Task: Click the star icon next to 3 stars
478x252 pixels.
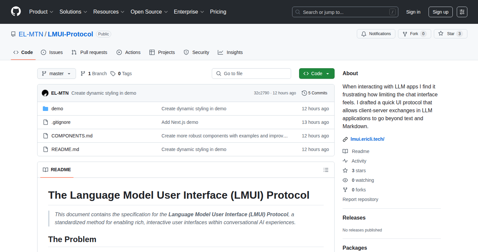Action: (x=345, y=171)
